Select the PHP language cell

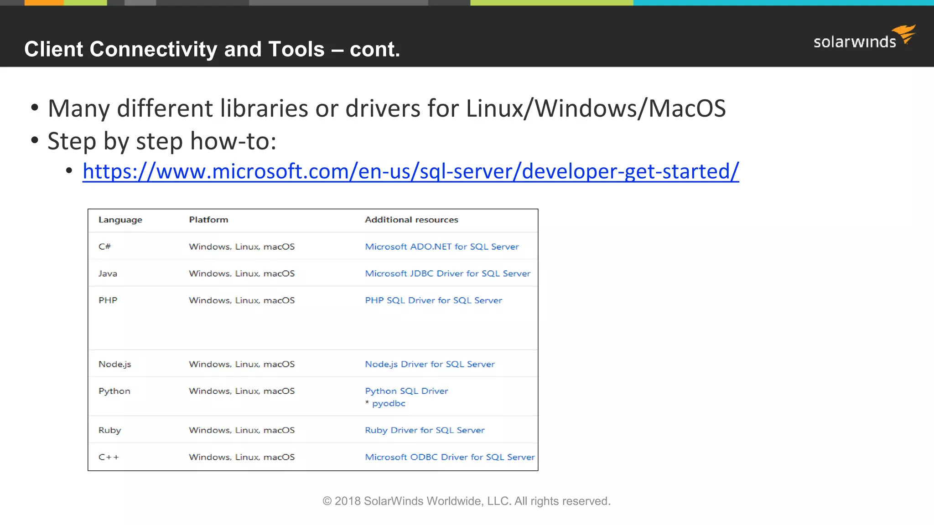coord(108,300)
